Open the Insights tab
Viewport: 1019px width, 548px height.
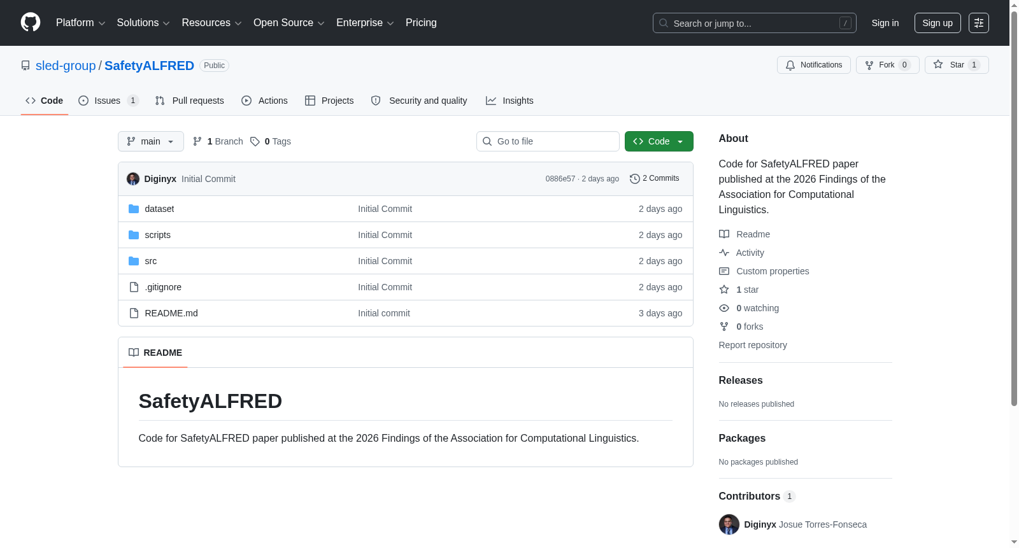pyautogui.click(x=509, y=101)
